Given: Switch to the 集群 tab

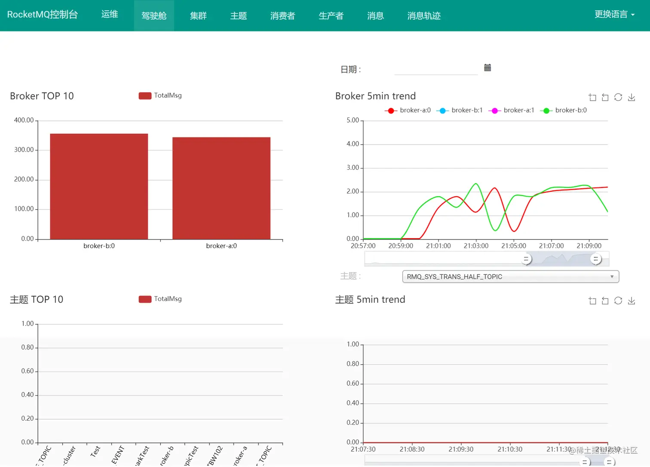Looking at the screenshot, I should pos(198,15).
